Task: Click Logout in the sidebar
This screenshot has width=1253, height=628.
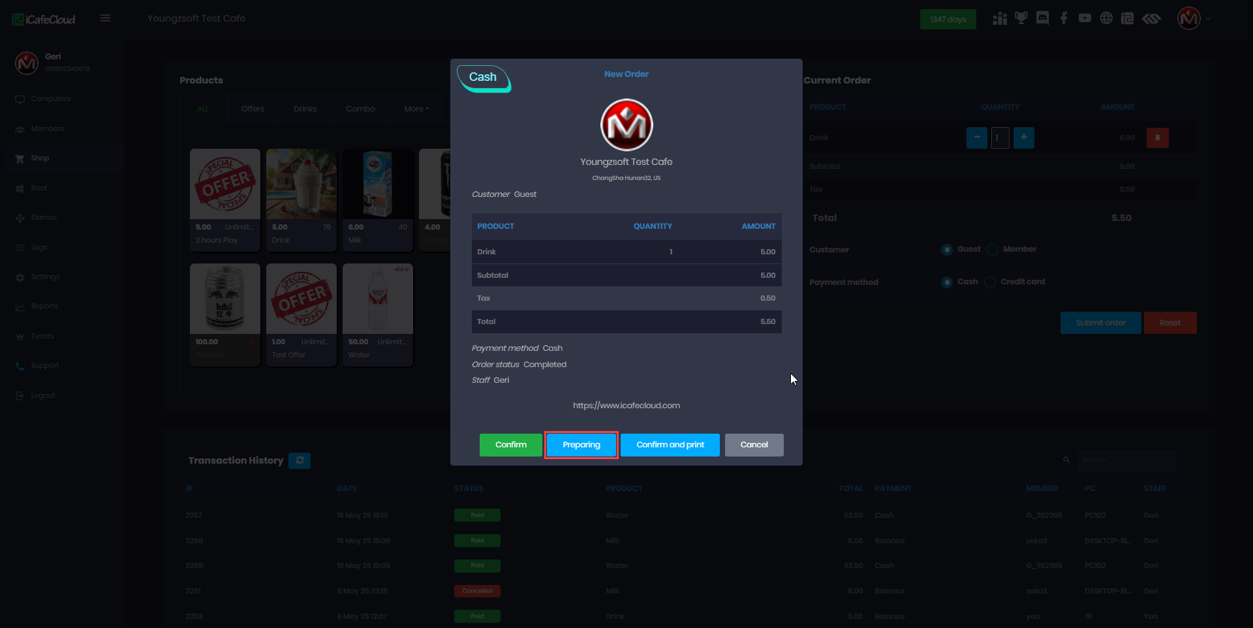Action: point(43,396)
